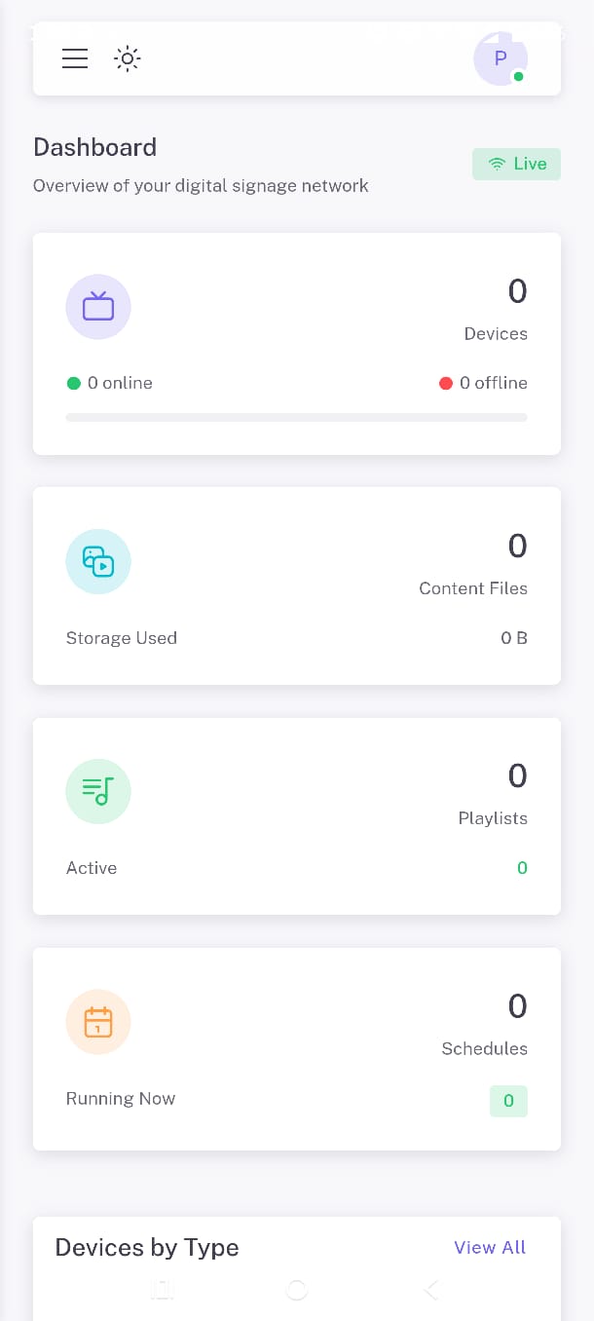Click the tablet icon under Devices by Type
Viewport: 594px width, 1321px height.
coord(162,1289)
